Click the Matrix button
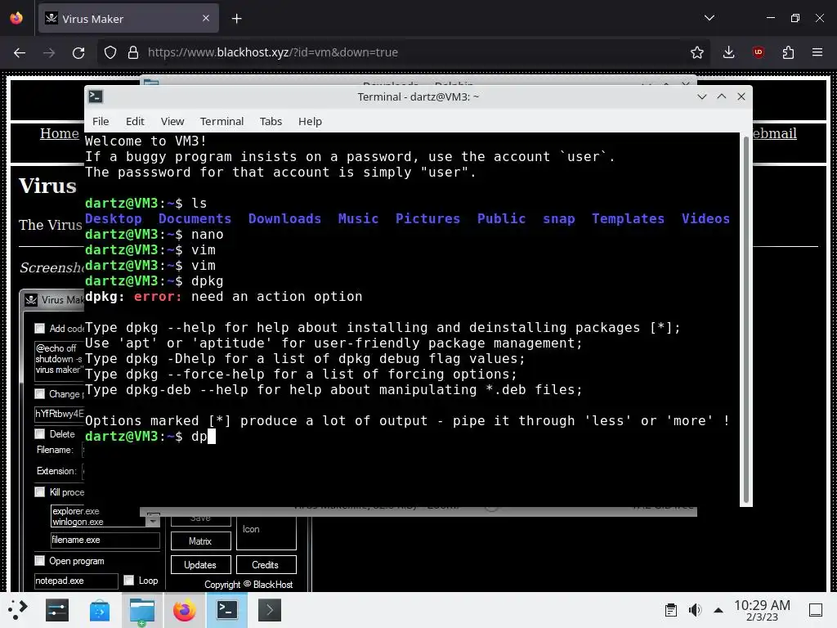This screenshot has height=628, width=837. click(201, 541)
